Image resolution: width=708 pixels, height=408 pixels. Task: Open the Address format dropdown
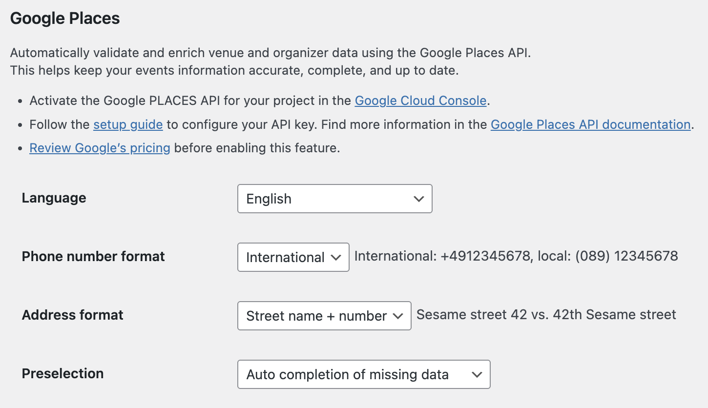pos(324,316)
